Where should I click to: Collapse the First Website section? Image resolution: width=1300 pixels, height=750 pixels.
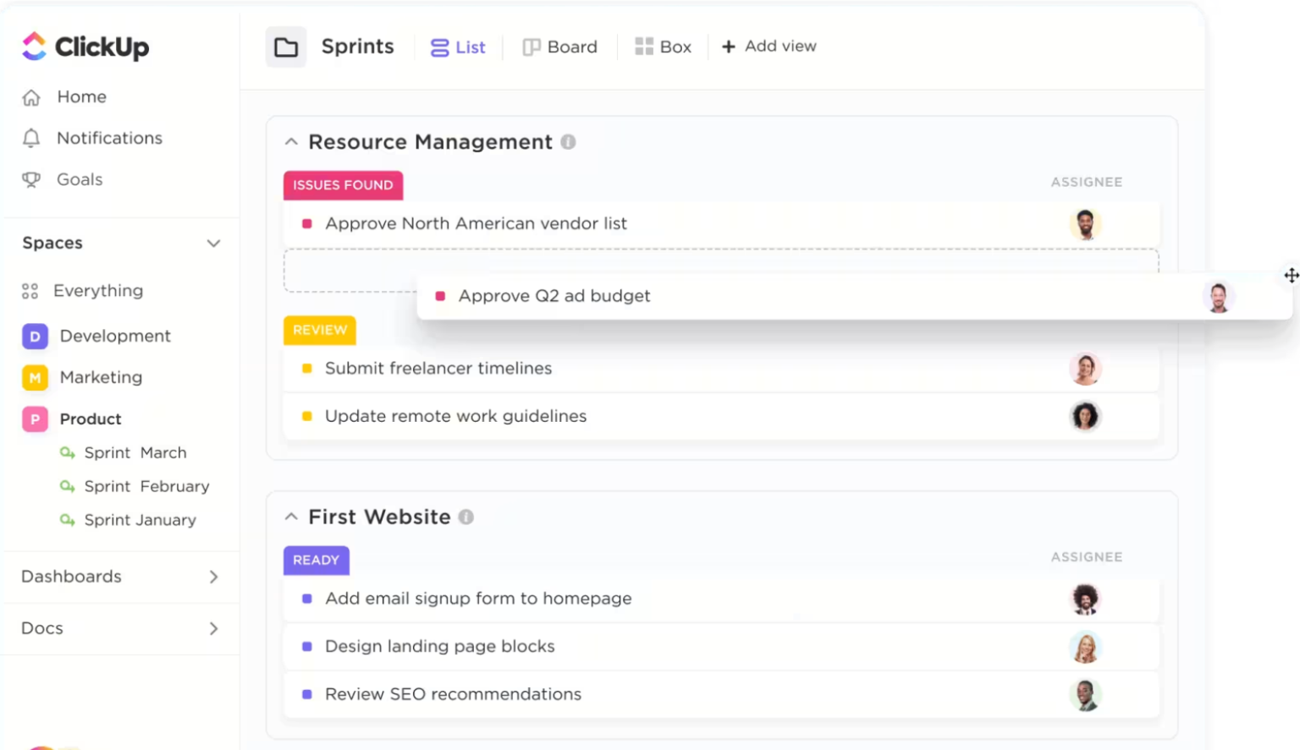[291, 517]
